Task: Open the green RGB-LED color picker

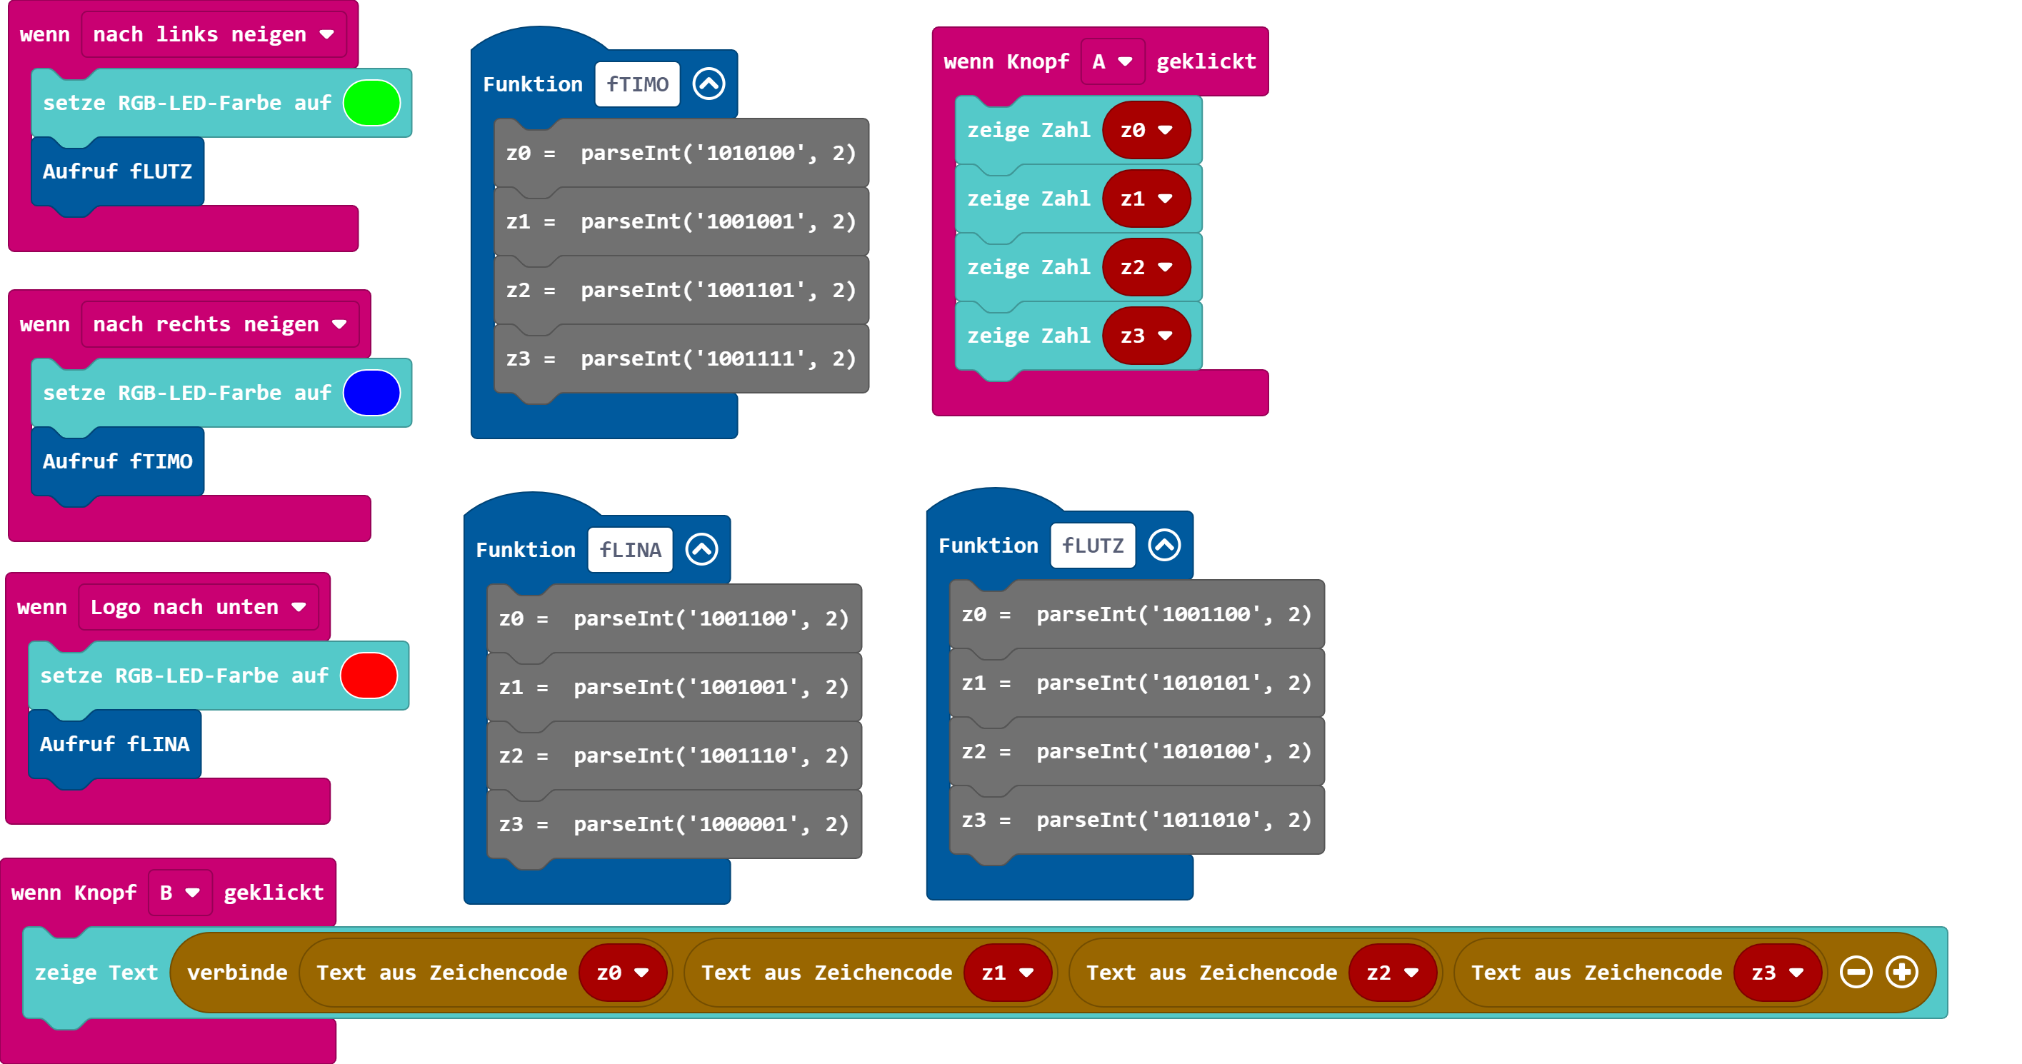Action: 371,103
